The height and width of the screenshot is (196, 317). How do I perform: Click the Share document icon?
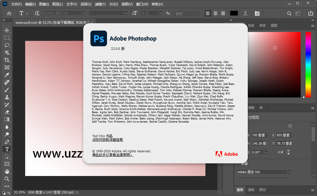pos(310,13)
